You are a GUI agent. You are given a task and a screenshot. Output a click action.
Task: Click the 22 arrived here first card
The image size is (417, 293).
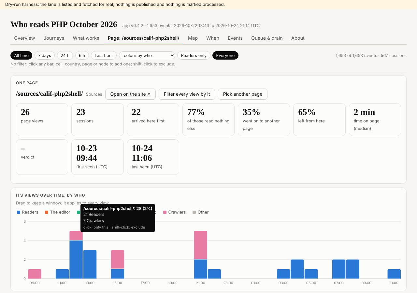[153, 119]
